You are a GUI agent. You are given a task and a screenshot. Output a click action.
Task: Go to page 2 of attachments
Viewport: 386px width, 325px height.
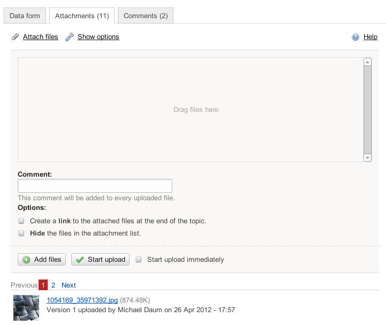coord(54,285)
